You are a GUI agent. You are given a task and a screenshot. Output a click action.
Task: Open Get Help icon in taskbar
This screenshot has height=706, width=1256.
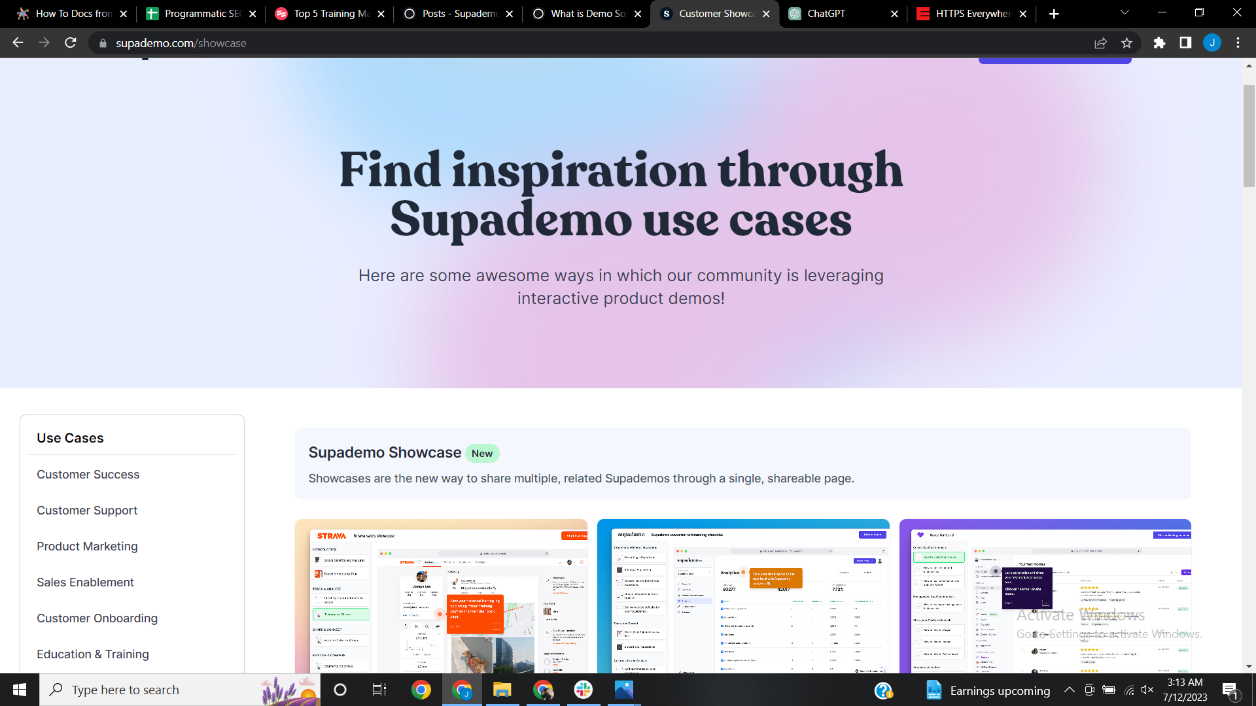883,690
